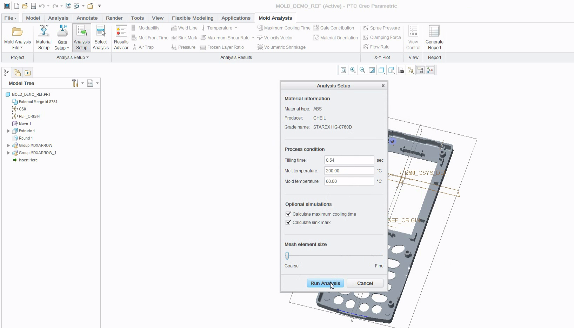This screenshot has width=574, height=328.
Task: Zoom out of the graphics view
Action: [362, 70]
